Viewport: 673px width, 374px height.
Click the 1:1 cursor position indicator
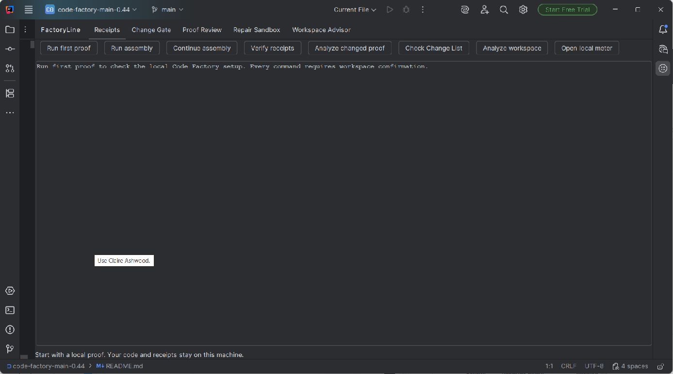click(549, 366)
